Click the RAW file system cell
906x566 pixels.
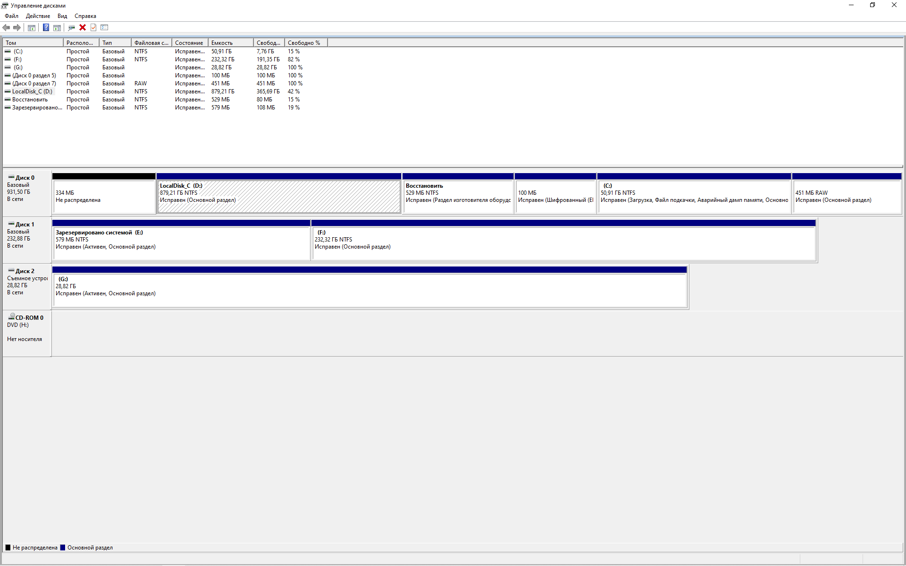[141, 83]
